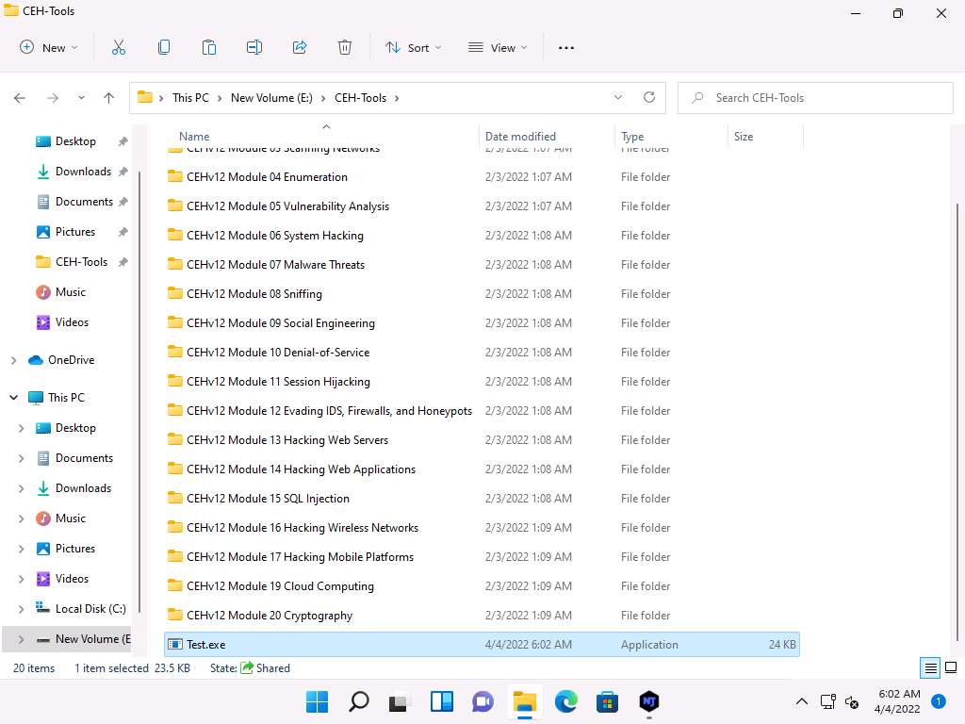Sort files by Date modified column
This screenshot has width=965, height=724.
point(520,137)
